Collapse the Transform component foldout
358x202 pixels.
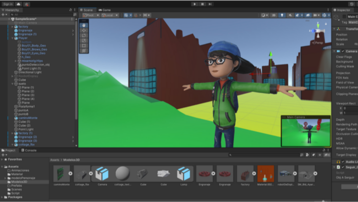[334, 29]
